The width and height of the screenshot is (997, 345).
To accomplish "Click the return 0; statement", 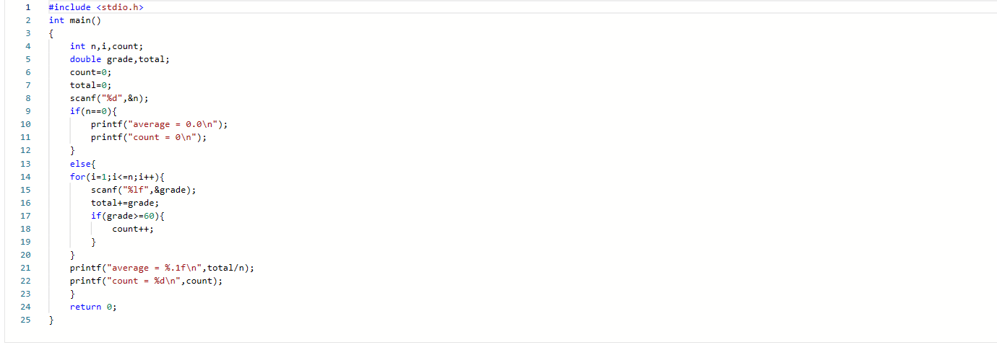I will (92, 307).
